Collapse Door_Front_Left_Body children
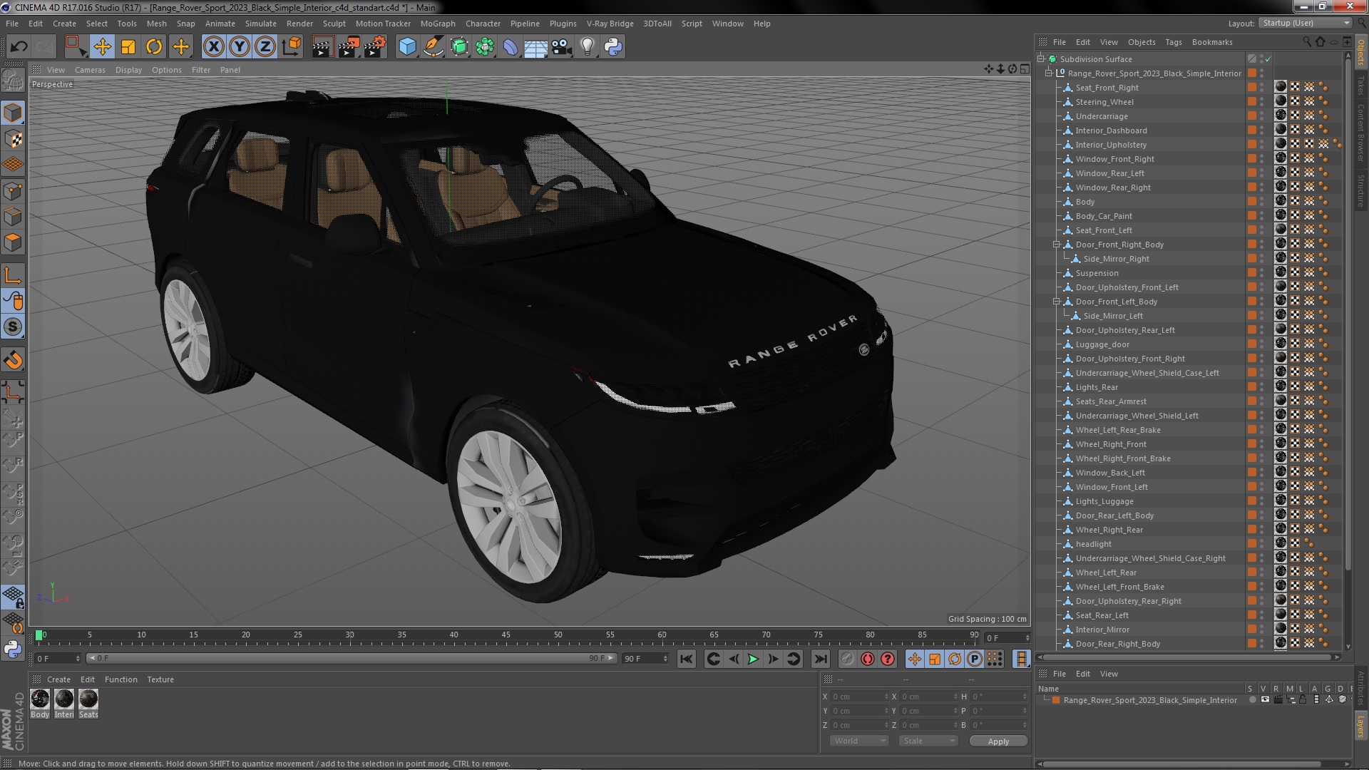Viewport: 1369px width, 770px height. pyautogui.click(x=1057, y=302)
